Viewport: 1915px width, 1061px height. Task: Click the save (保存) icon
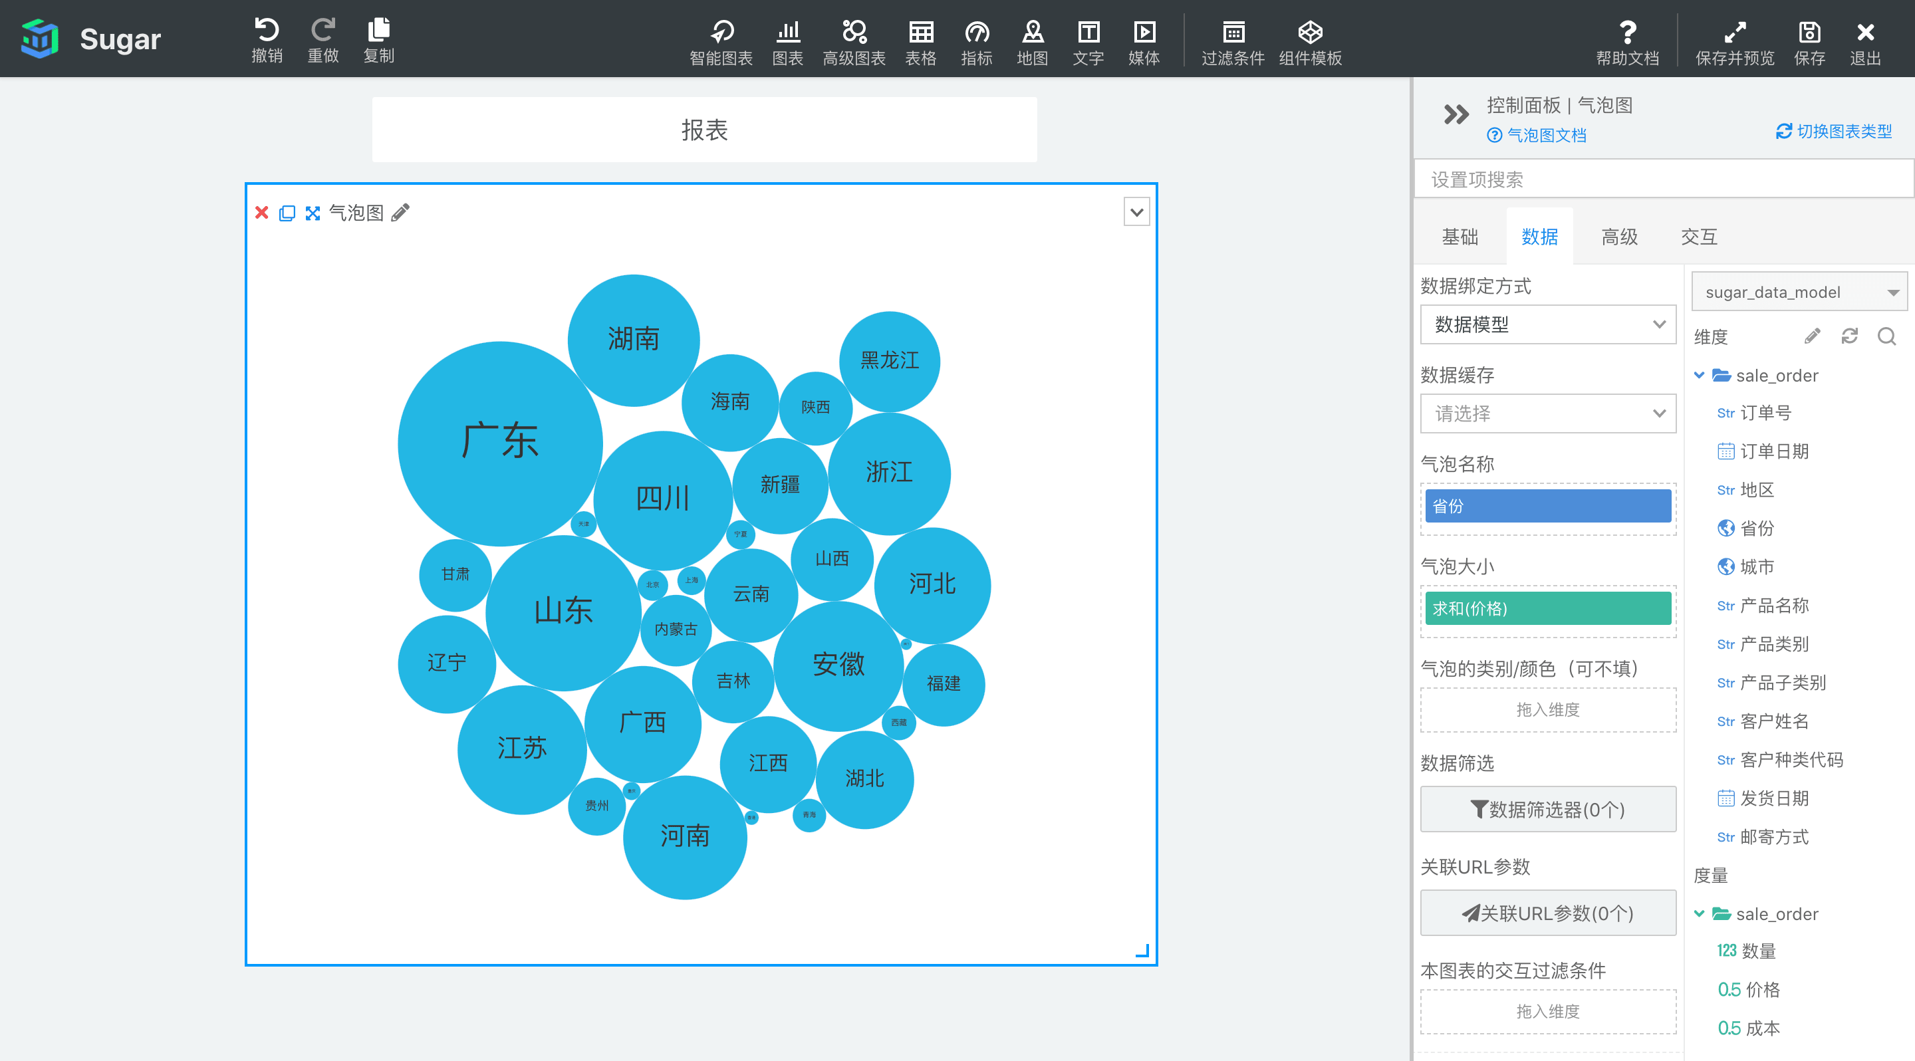(x=1809, y=32)
